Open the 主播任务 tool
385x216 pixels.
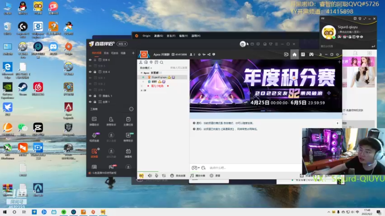point(128,121)
